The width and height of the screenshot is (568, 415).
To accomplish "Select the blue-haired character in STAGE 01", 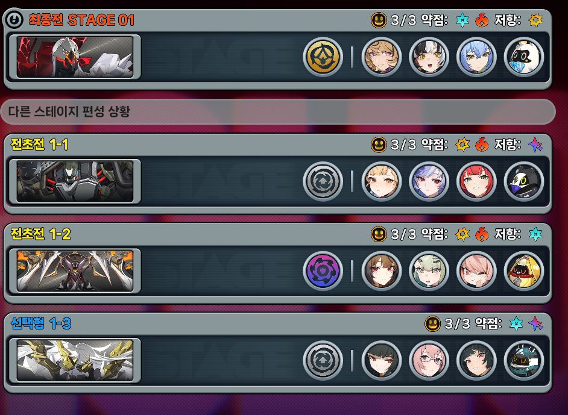I will point(476,57).
